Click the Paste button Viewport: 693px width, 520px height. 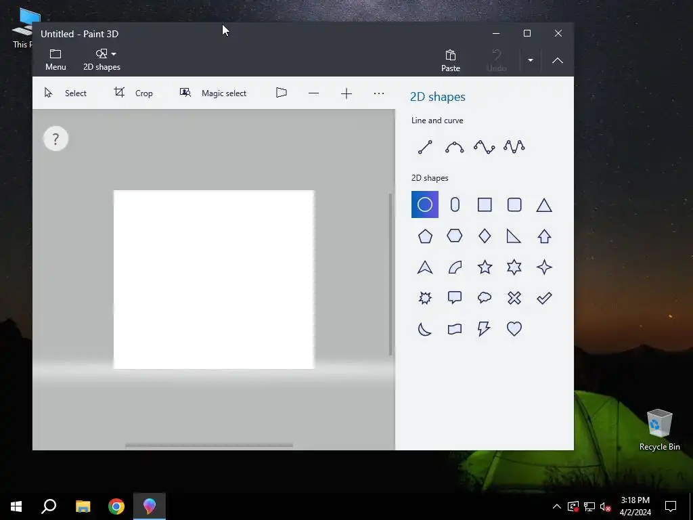(450, 60)
